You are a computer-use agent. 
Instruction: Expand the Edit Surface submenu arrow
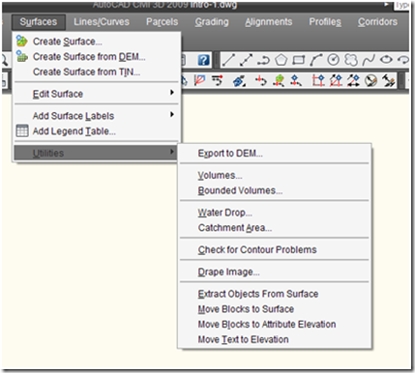click(x=172, y=93)
